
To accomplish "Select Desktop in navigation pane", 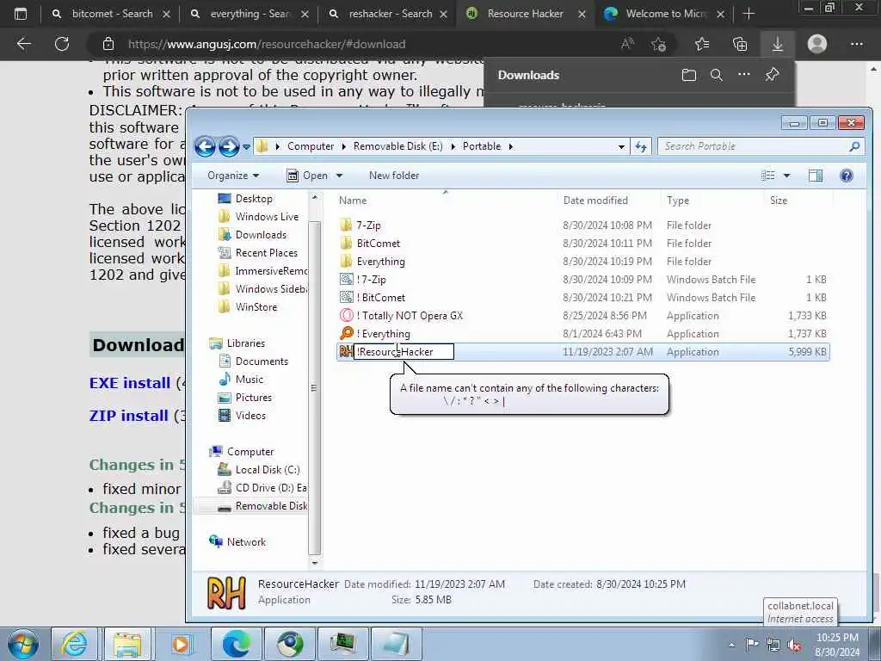I will (x=254, y=199).
